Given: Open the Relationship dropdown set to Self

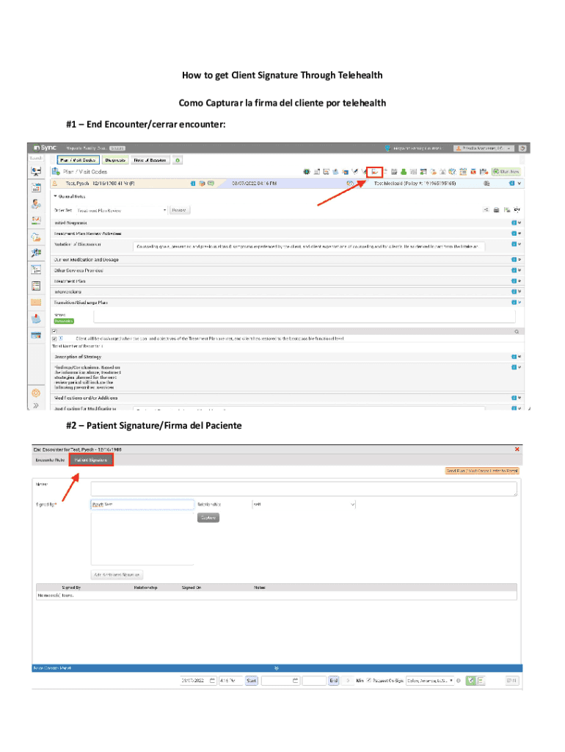Looking at the screenshot, I should (x=304, y=505).
